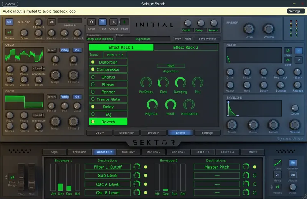Click the Loop icon button
This screenshot has width=307, height=199.
click(x=91, y=22)
